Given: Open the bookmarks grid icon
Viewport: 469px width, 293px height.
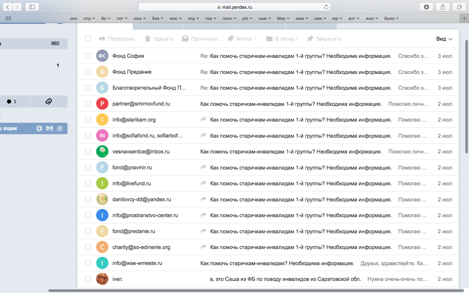Looking at the screenshot, I should coord(8,18).
